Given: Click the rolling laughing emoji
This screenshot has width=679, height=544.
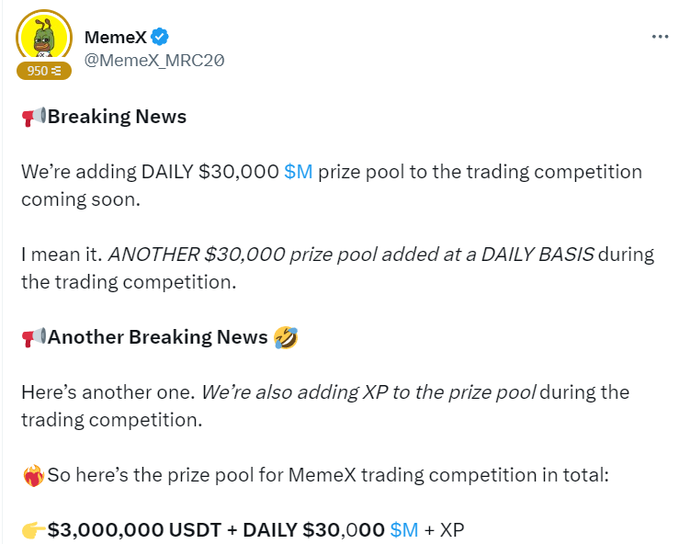Looking at the screenshot, I should tap(286, 337).
